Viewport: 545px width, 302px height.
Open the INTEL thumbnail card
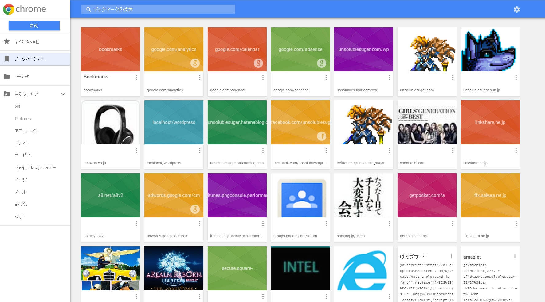pyautogui.click(x=300, y=268)
